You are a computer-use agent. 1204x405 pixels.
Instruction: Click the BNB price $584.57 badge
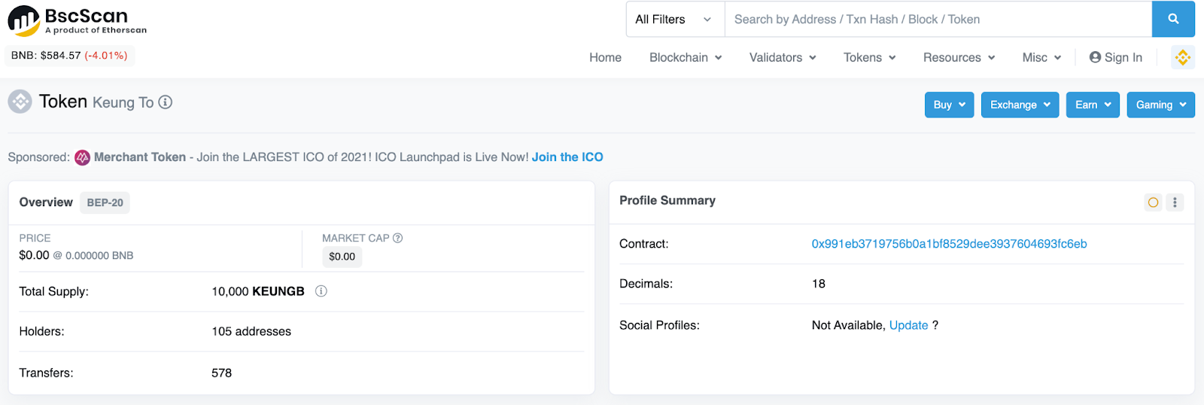(x=69, y=56)
